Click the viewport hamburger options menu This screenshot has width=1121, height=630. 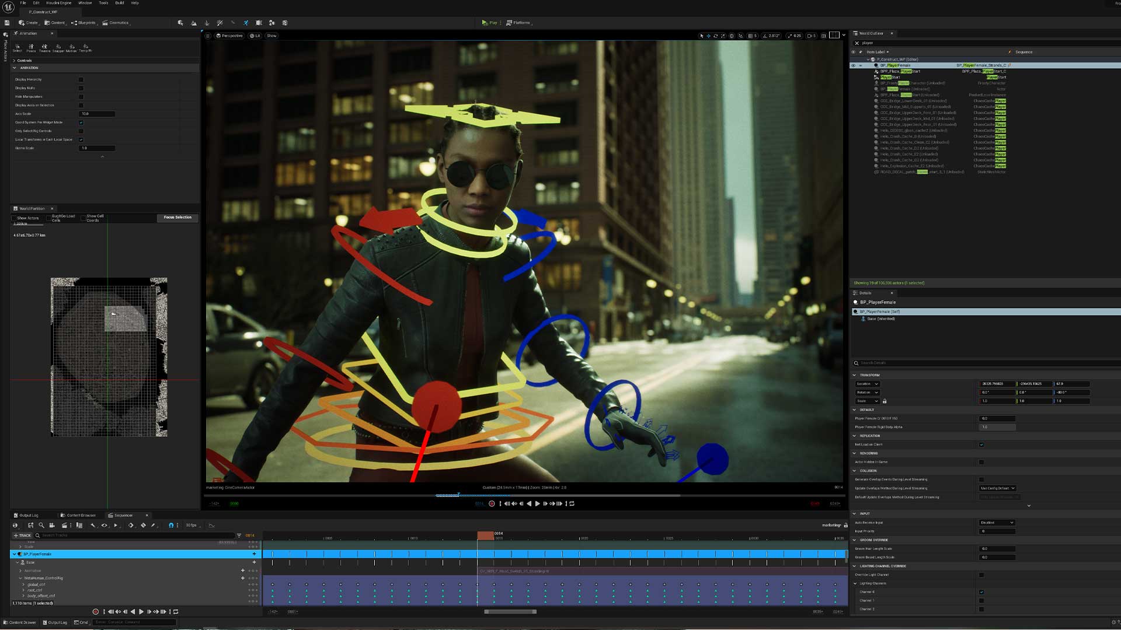(x=208, y=36)
